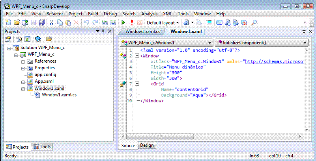Click the editor vertical scrollbar down arrow
This screenshot has height=161, width=316.
point(307,130)
